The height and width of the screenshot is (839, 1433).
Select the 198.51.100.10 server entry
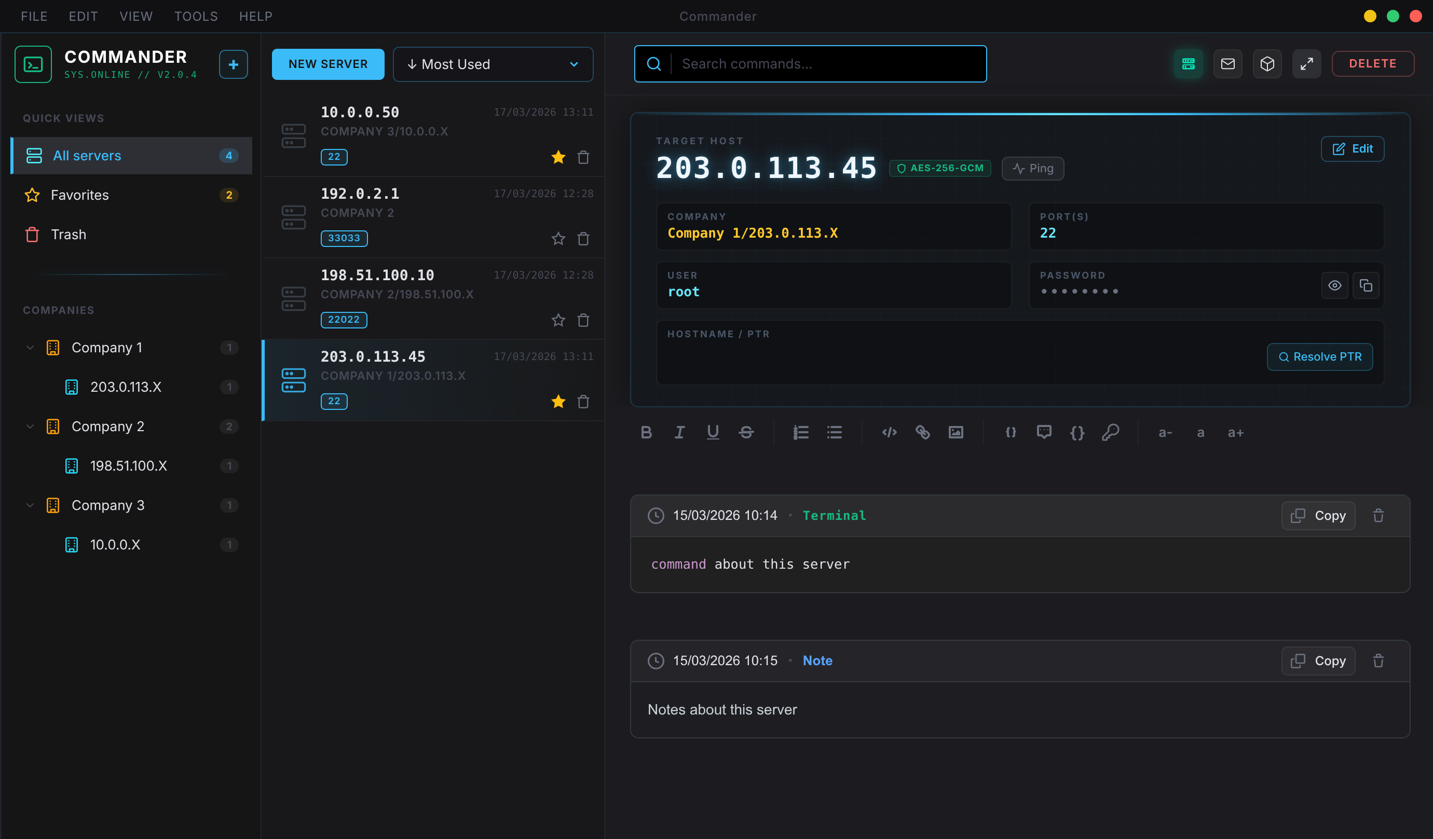click(x=433, y=298)
